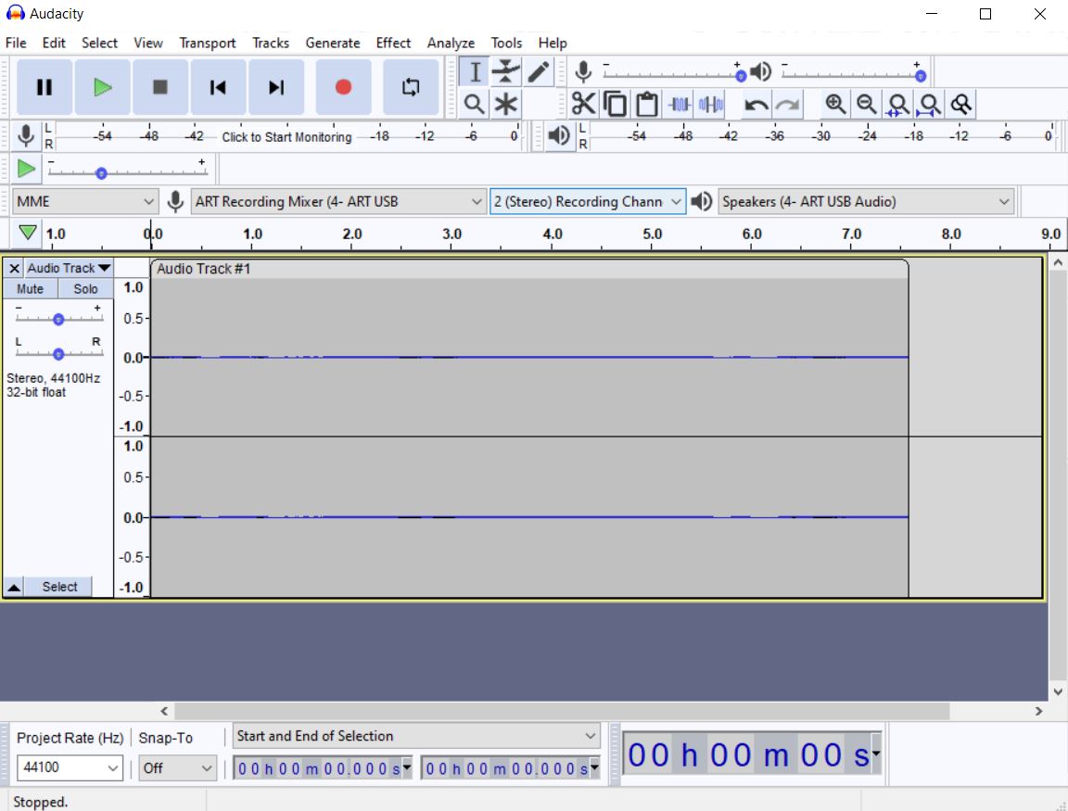Click the play-at-speed slider handle
This screenshot has width=1068, height=811.
point(101,173)
